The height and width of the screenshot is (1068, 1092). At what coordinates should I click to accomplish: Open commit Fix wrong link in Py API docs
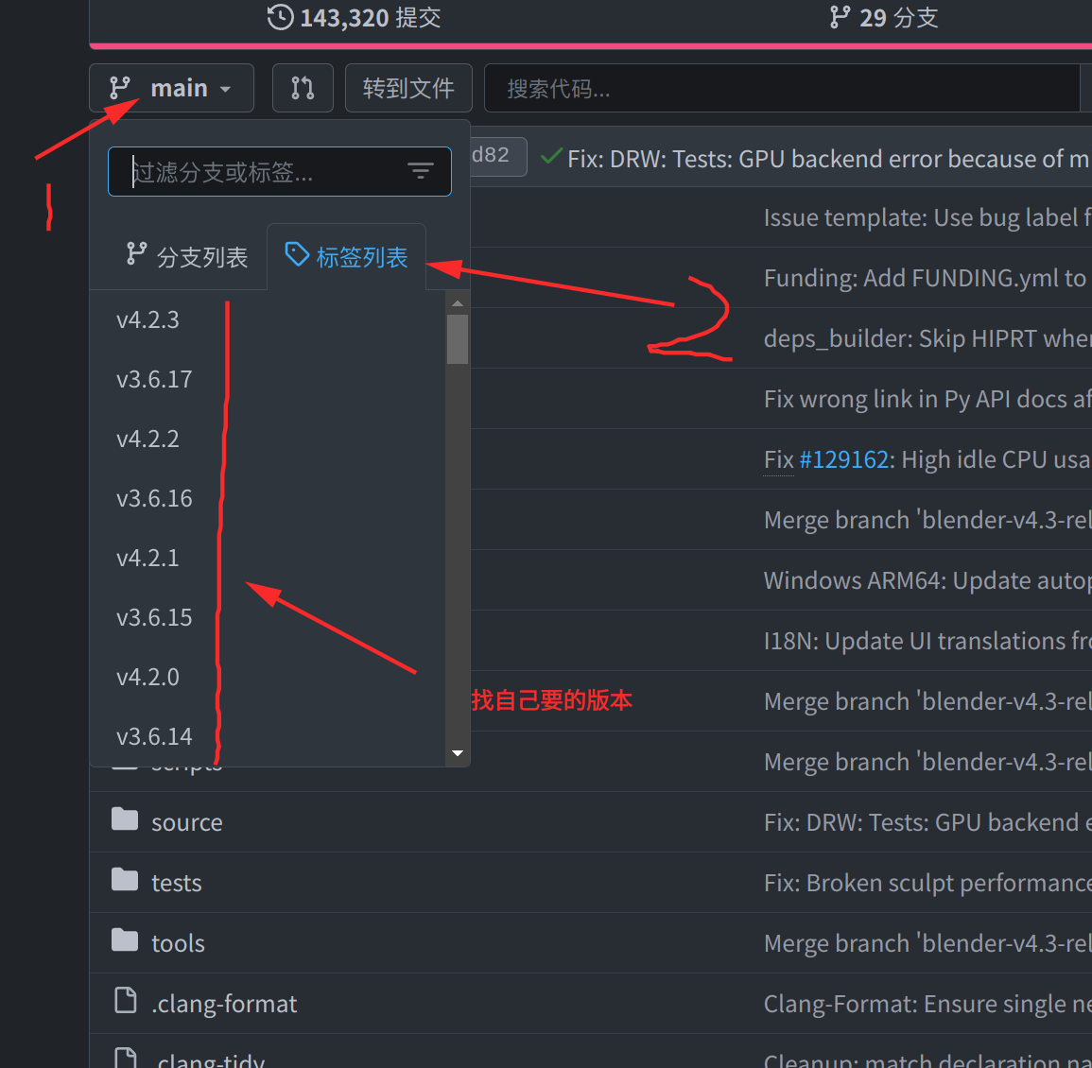click(927, 399)
